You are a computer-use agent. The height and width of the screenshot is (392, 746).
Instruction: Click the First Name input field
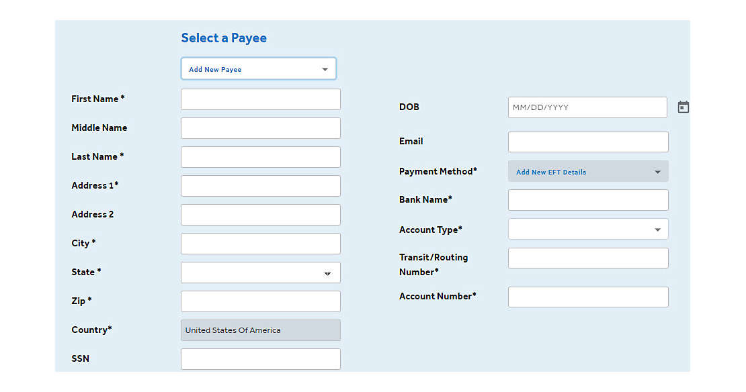tap(260, 99)
